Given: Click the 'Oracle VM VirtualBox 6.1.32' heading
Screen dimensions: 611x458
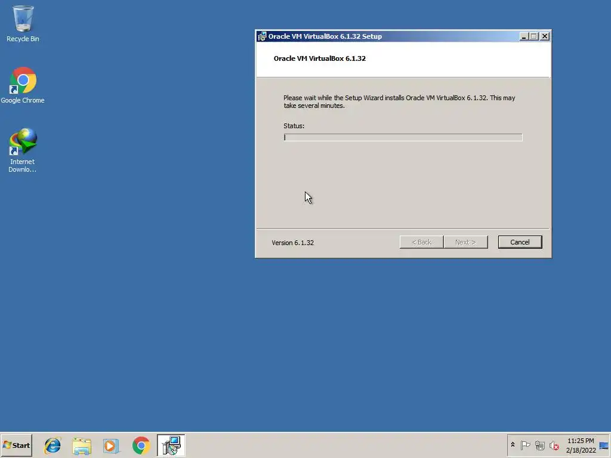Looking at the screenshot, I should coord(320,58).
